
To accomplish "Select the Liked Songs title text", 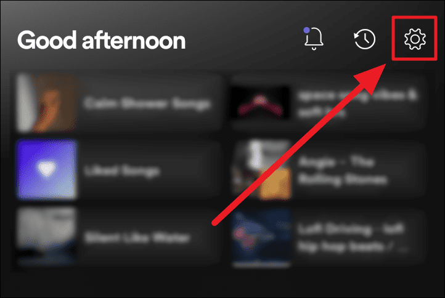I will 122,171.
